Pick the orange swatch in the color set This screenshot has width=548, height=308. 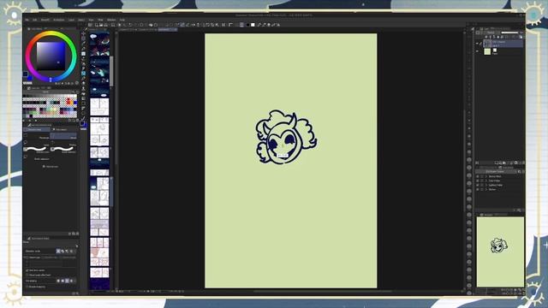pos(72,102)
